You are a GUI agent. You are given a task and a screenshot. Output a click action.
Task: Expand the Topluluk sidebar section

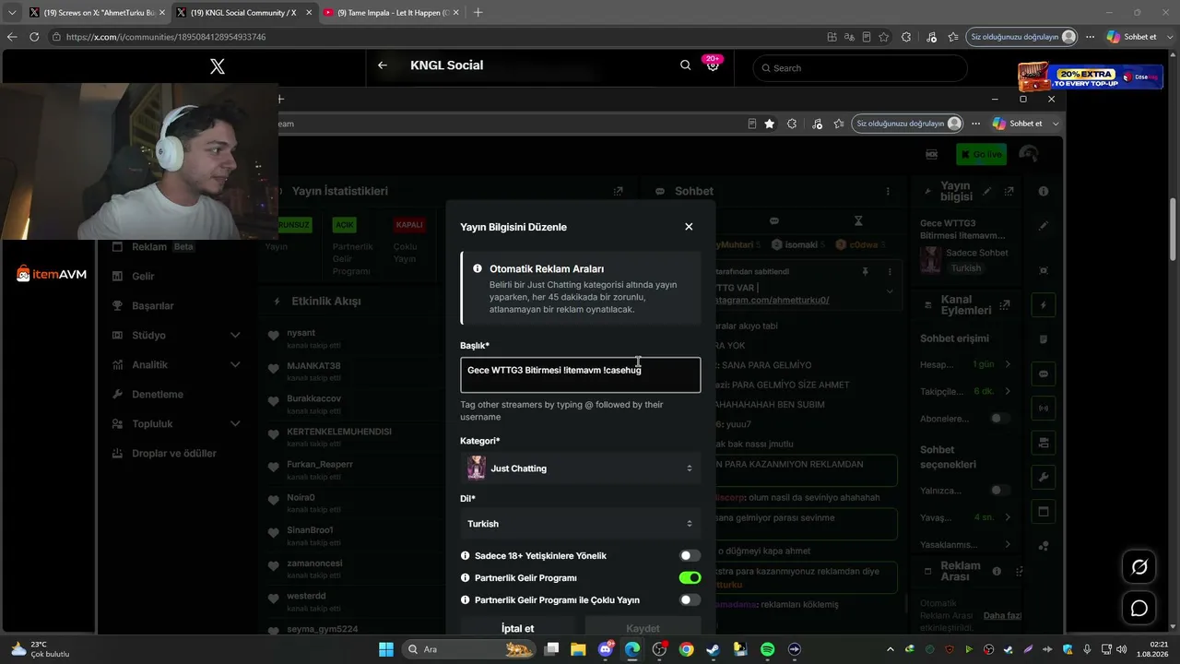pyautogui.click(x=235, y=423)
